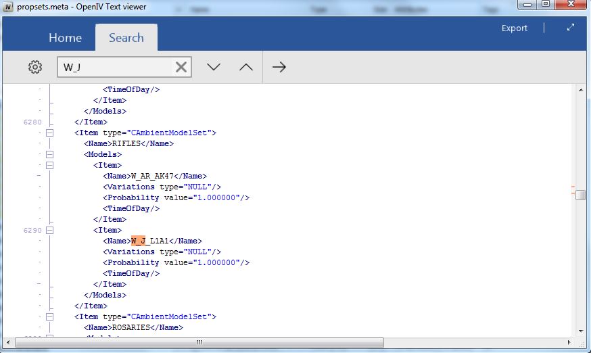Click inside the W_J search field
The image size is (591, 353).
coord(115,67)
